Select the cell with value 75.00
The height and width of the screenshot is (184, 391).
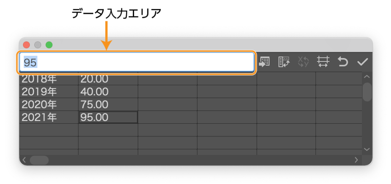[x=108, y=105]
